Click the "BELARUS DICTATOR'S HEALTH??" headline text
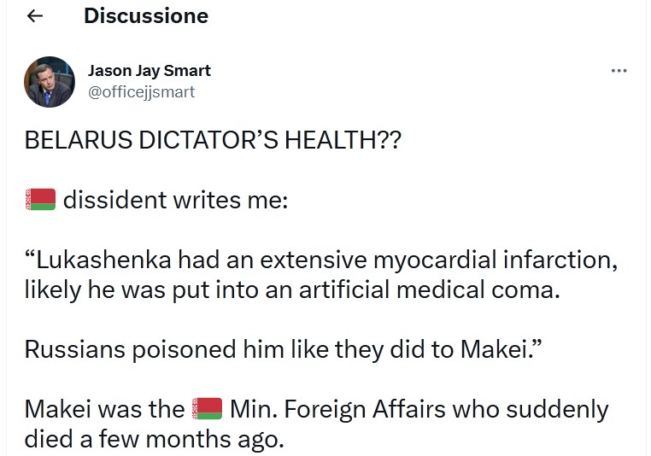651x456 pixels. [x=213, y=141]
